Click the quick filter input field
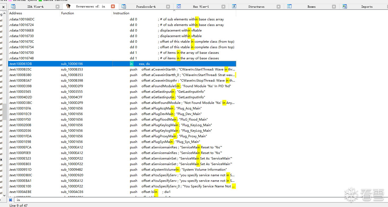 click(x=106, y=200)
